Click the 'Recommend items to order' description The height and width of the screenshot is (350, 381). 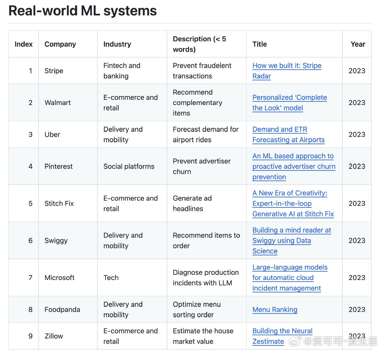click(206, 240)
